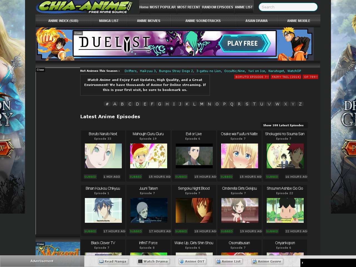Select ANIME MOVIES tab
Image resolution: width=356 pixels, height=267 pixels.
click(x=149, y=21)
